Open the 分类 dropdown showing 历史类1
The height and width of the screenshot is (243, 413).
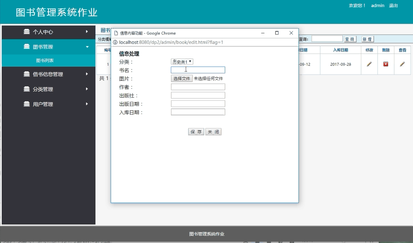182,62
